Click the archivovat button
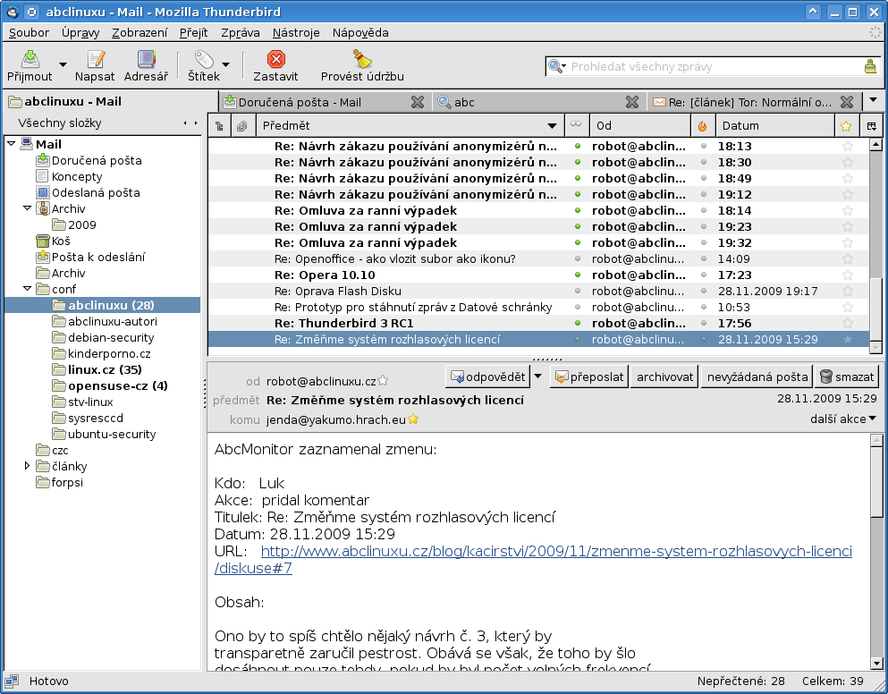The height and width of the screenshot is (694, 888). point(664,377)
